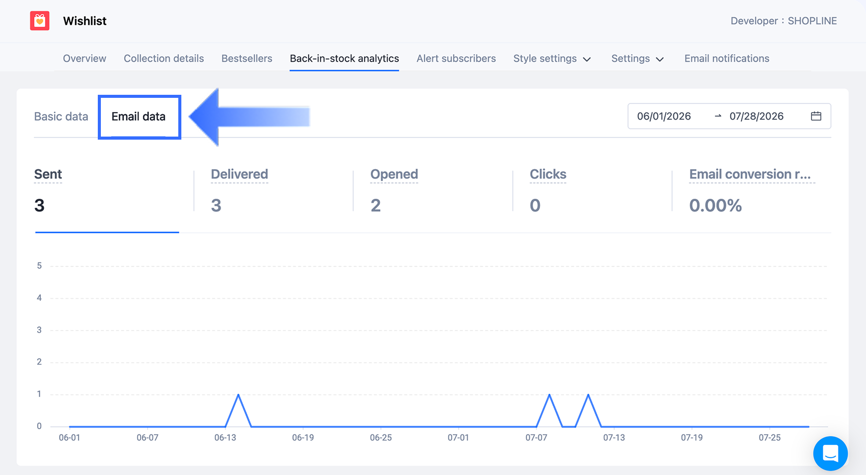The height and width of the screenshot is (475, 866).
Task: Select the Email data sub-tab
Action: 139,117
